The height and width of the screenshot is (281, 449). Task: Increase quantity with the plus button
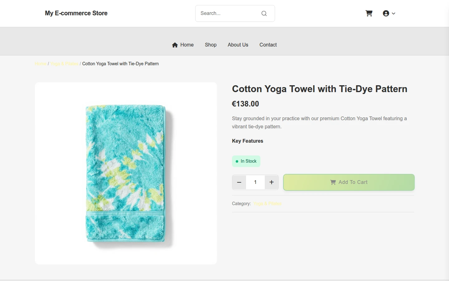coord(272,182)
